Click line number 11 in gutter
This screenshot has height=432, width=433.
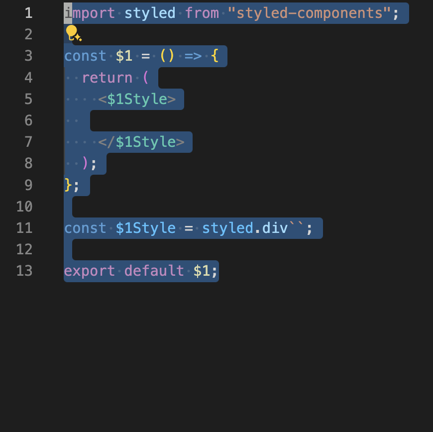[24, 228]
